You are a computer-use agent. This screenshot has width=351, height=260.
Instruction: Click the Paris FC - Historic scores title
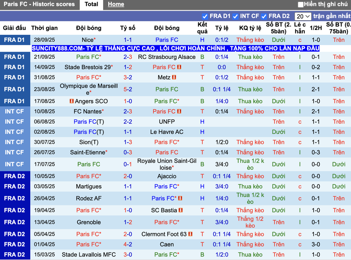click(x=39, y=4)
